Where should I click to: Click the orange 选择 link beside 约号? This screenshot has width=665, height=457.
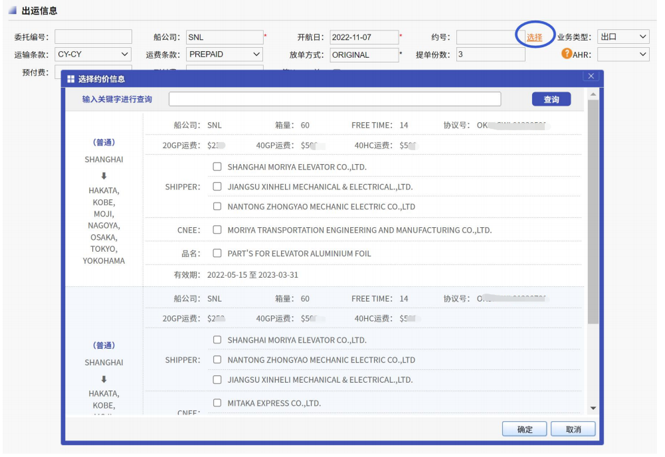[x=534, y=37]
